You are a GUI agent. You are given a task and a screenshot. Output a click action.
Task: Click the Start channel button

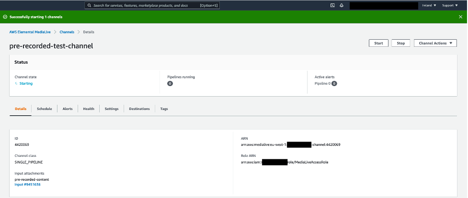tap(378, 43)
